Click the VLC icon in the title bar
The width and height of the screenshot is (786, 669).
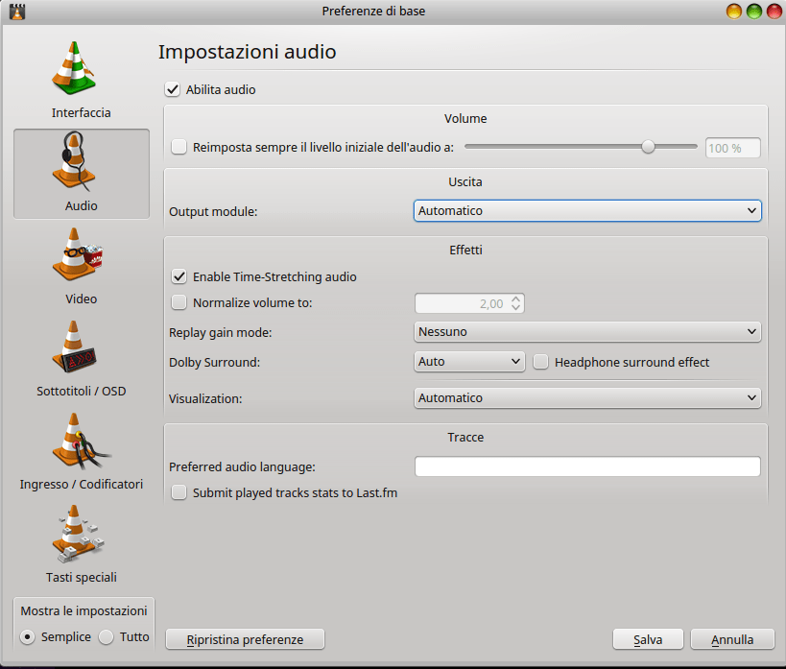pyautogui.click(x=17, y=11)
